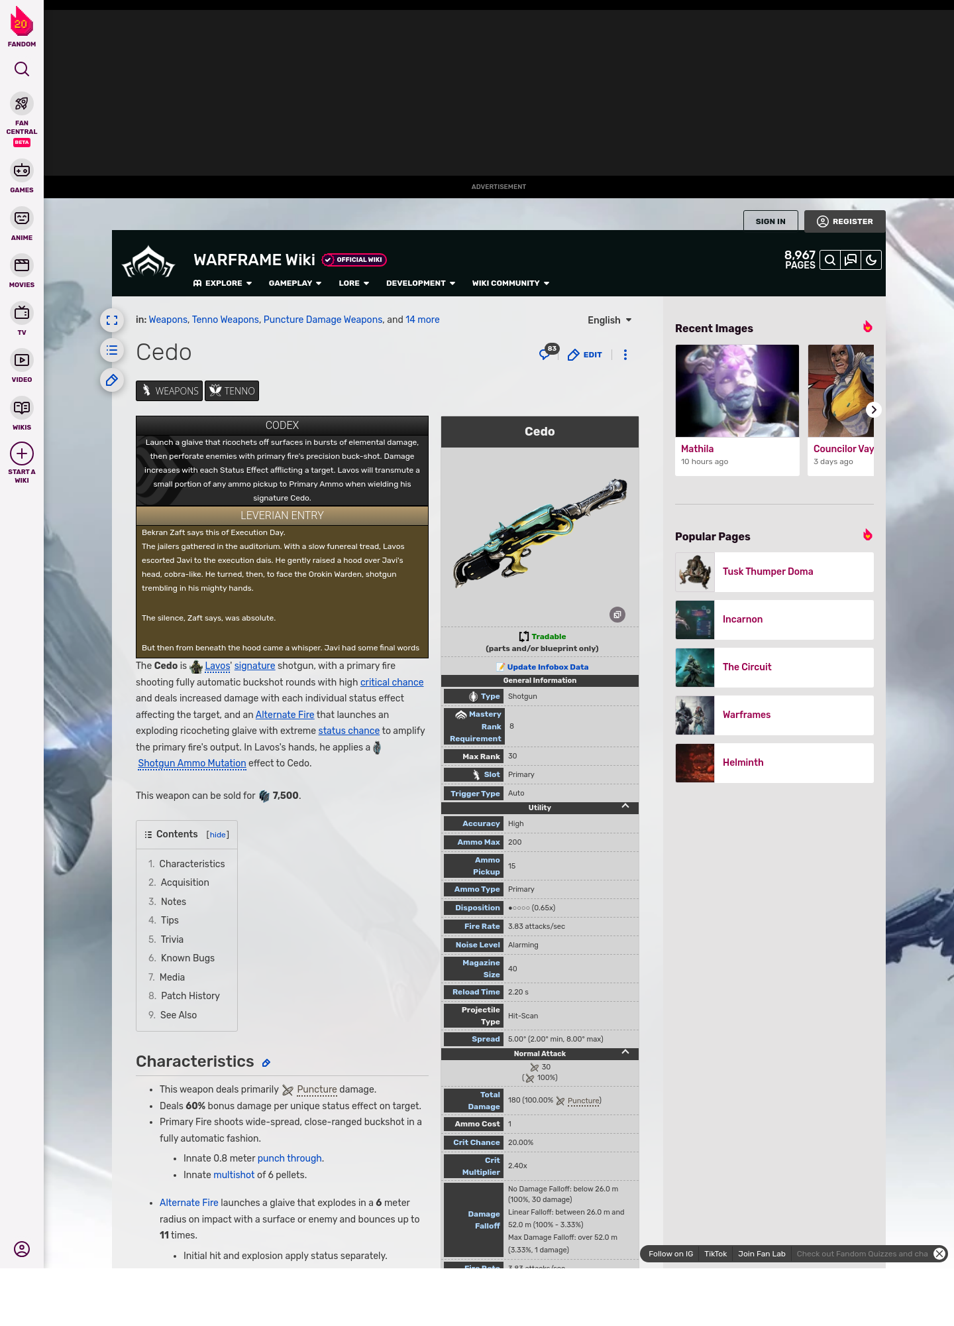The height and width of the screenshot is (1326, 954).
Task: Open the Type label in the infobox
Action: tap(490, 696)
